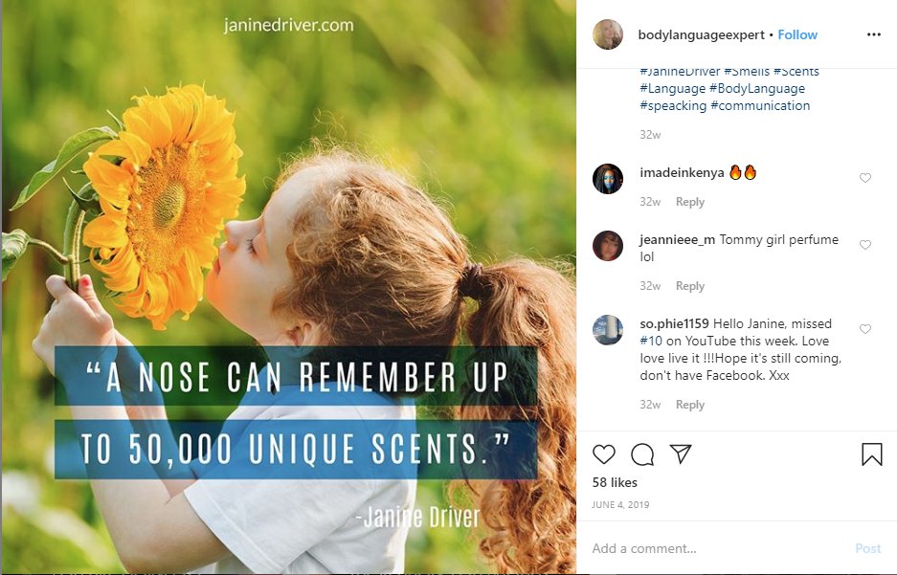Reply to imadeinkenya's comment

pos(690,202)
